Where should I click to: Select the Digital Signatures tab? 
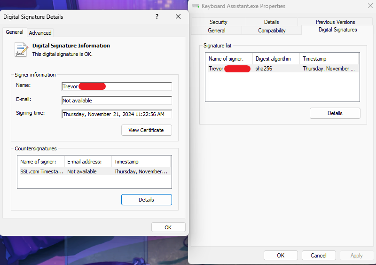point(337,30)
